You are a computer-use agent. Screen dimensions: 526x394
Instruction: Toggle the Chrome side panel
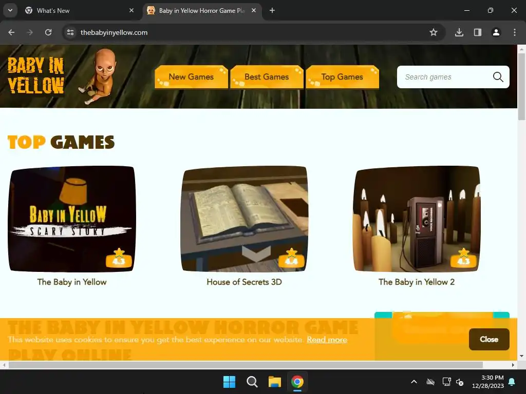tap(478, 32)
